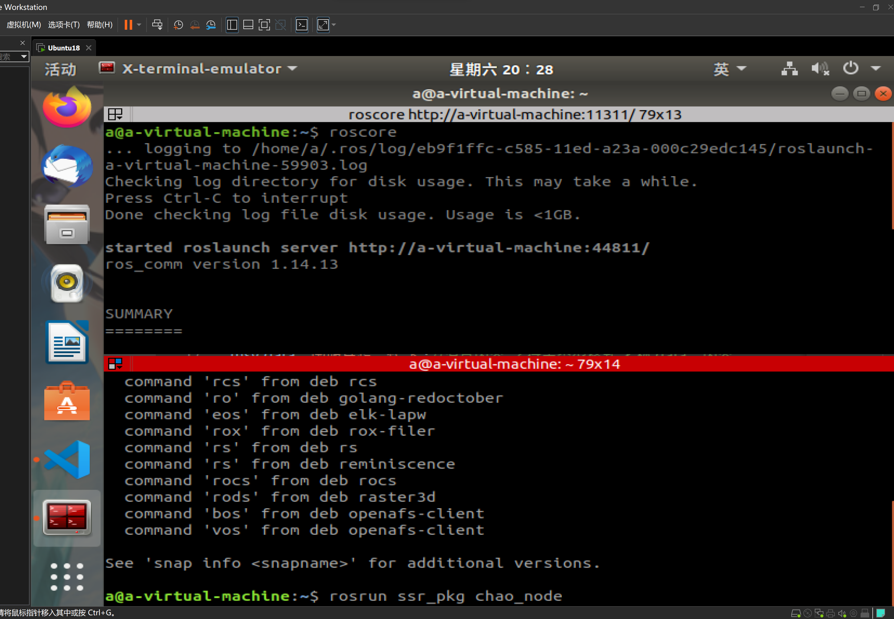Click the revert to snapshot icon
The width and height of the screenshot is (894, 619).
195,25
